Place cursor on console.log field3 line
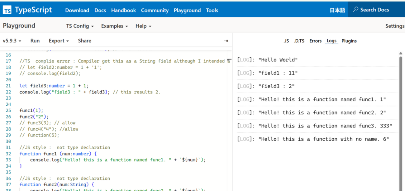Viewport: 405px width, 191px height. 90,92
